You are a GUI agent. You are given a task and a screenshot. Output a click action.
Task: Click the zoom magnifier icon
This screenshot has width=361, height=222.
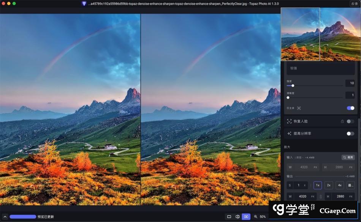pyautogui.click(x=256, y=217)
